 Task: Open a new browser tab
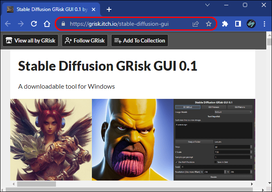[109, 9]
